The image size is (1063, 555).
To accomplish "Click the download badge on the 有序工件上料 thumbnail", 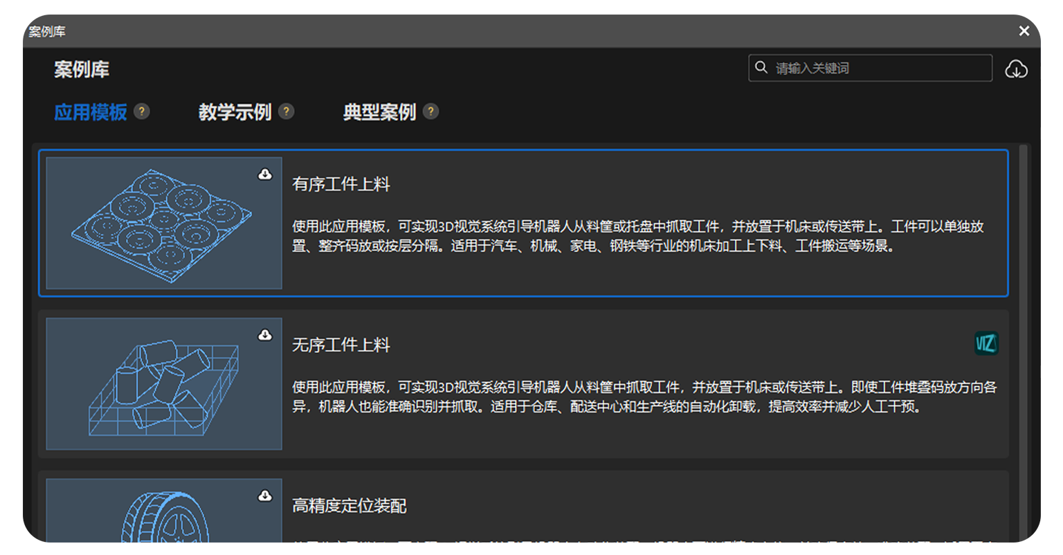I will 265,174.
